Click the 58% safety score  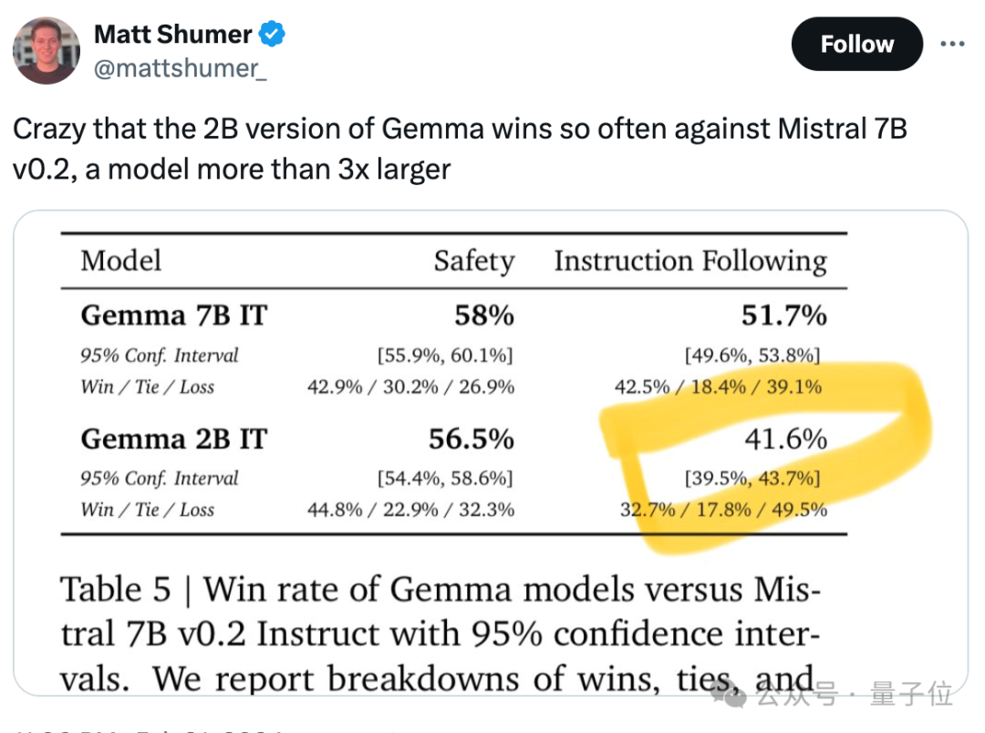point(484,315)
